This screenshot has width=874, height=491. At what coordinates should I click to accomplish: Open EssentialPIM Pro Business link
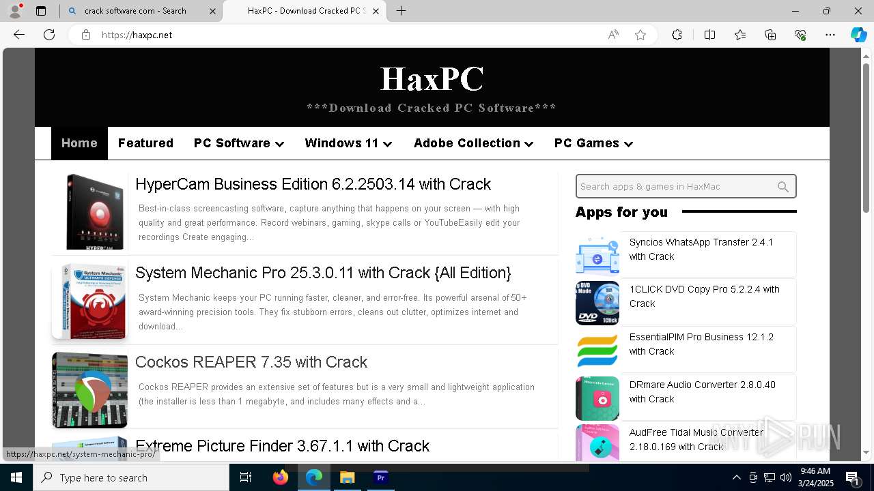coord(701,344)
